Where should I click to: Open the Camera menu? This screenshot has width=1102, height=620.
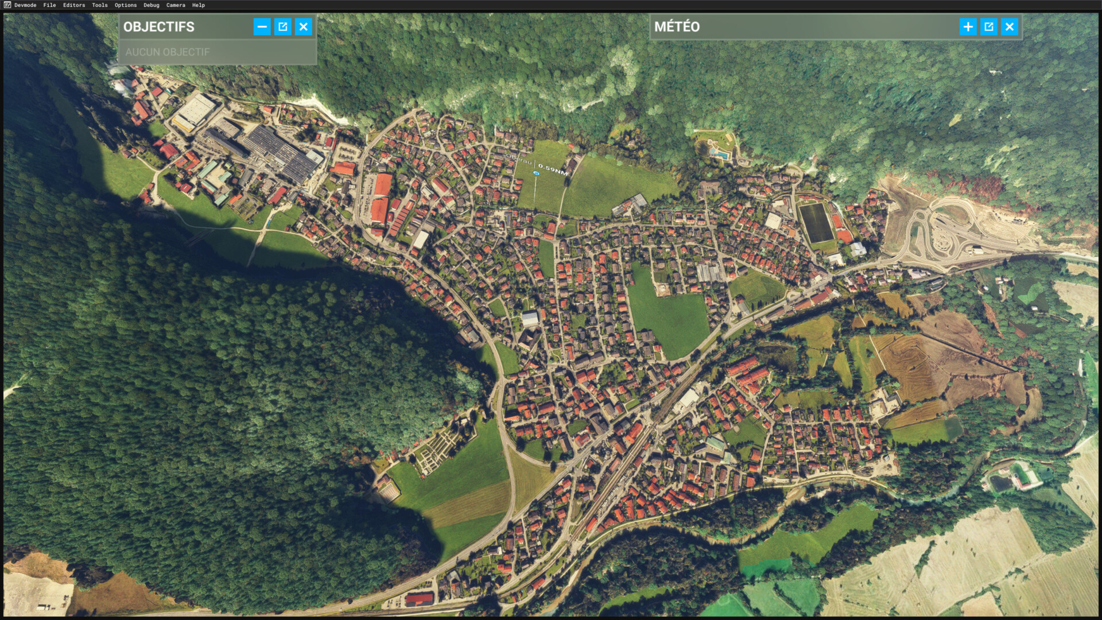176,5
